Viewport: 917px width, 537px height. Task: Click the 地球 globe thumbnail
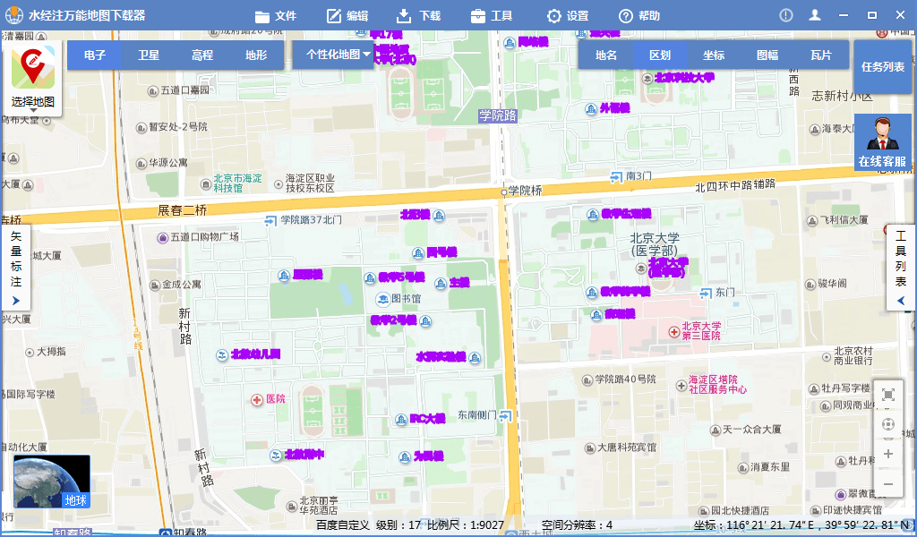tap(51, 482)
